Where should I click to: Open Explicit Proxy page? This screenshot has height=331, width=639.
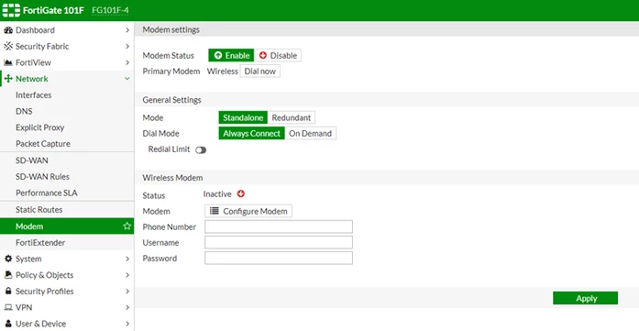(67, 127)
